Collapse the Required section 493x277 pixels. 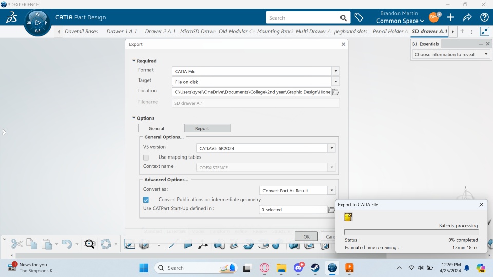134,61
